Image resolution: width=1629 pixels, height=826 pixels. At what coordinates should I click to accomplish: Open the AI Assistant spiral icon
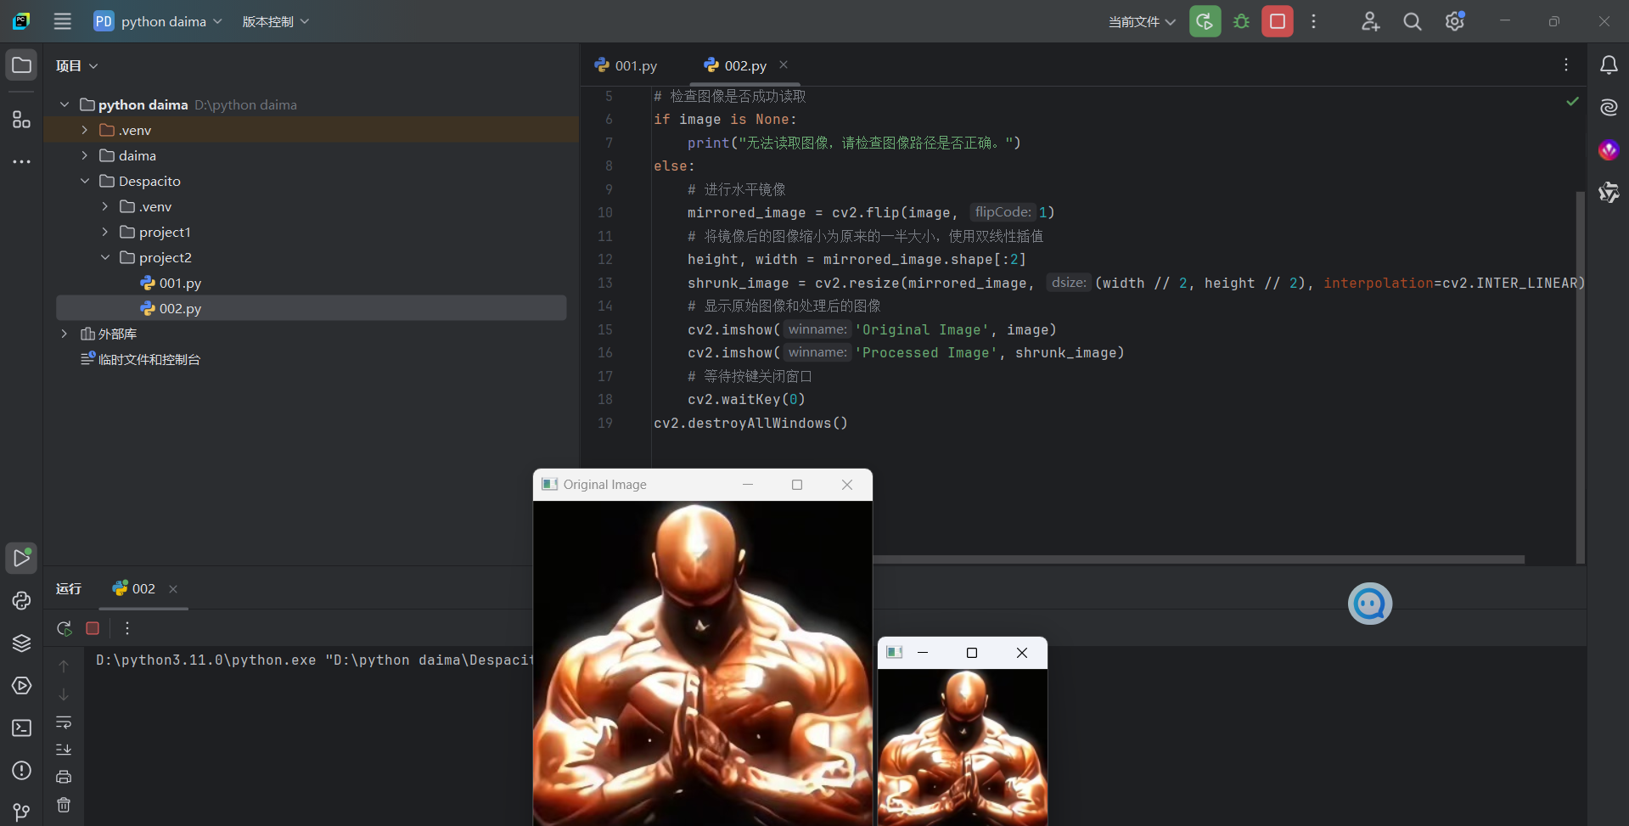pyautogui.click(x=1609, y=108)
